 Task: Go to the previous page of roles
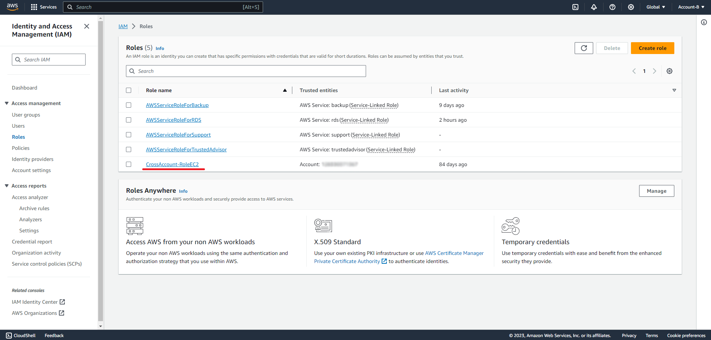[634, 71]
